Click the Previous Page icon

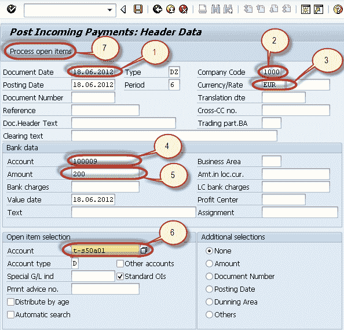tap(261, 9)
